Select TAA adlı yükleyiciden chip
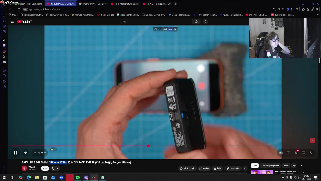Viewport: 321px width, 181px height. 270,166
